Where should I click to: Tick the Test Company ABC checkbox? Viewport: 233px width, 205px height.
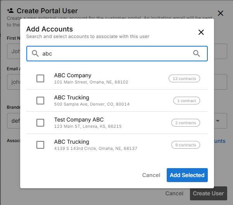coord(40,123)
